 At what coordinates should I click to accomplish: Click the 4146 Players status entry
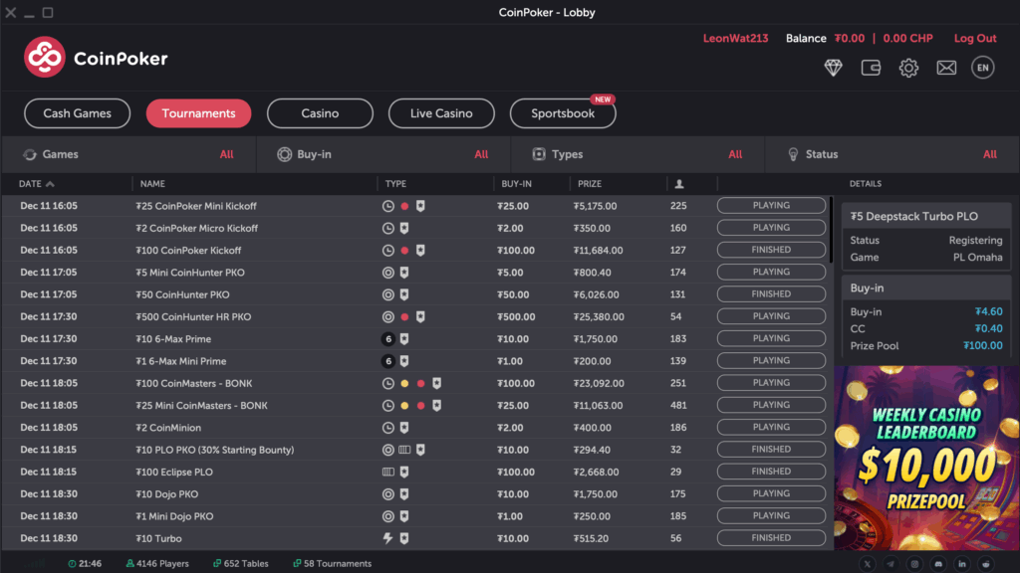tap(156, 564)
